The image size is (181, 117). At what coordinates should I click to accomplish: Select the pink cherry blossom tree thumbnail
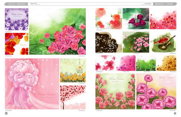click(73, 97)
